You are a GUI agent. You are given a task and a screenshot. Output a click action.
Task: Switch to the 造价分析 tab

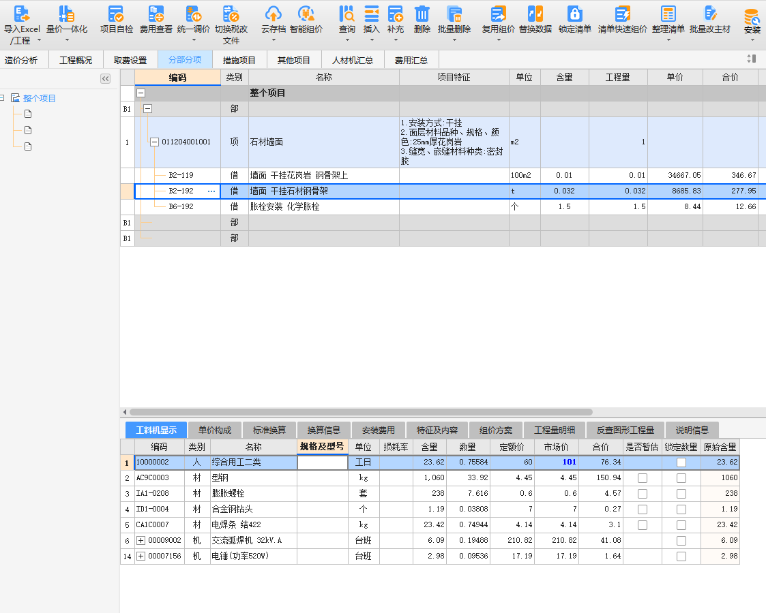[22, 60]
